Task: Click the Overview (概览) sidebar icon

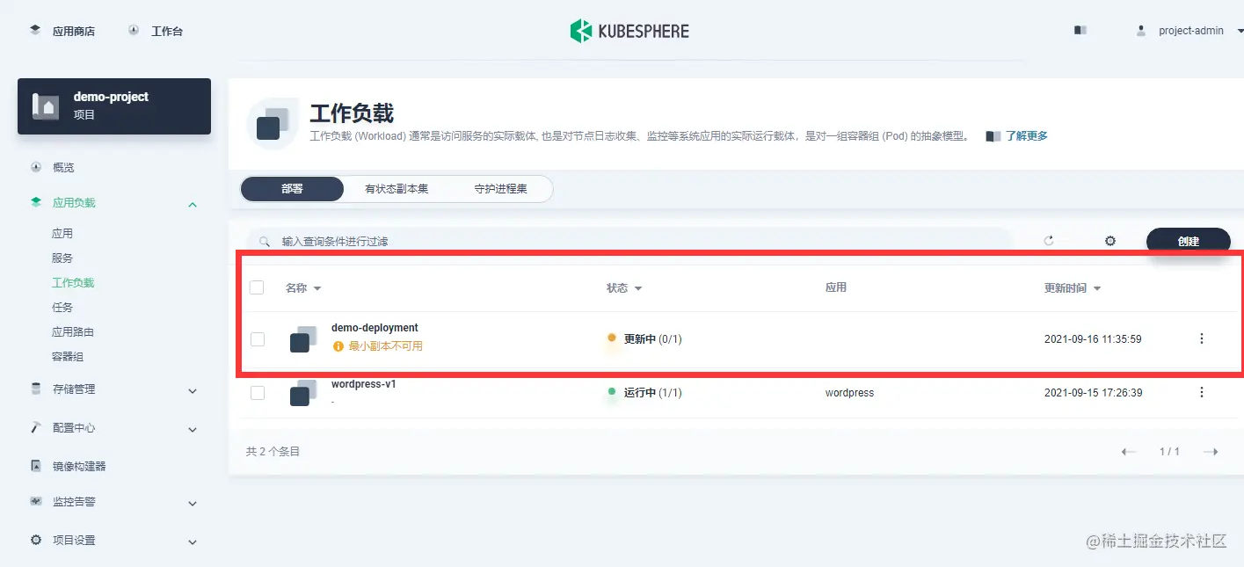Action: (36, 167)
